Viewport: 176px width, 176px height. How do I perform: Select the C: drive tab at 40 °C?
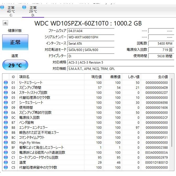pyautogui.click(x=11, y=11)
